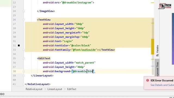Click the "Login" text value
Viewport: 174px width, 98px height.
[68, 41]
